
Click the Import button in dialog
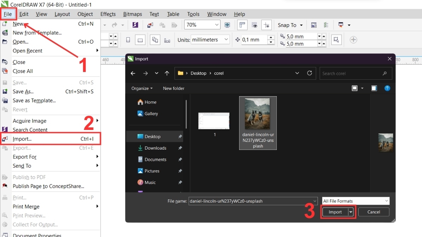click(x=335, y=212)
